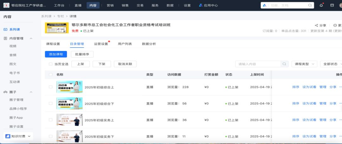Click the 添加课程 button

click(56, 54)
